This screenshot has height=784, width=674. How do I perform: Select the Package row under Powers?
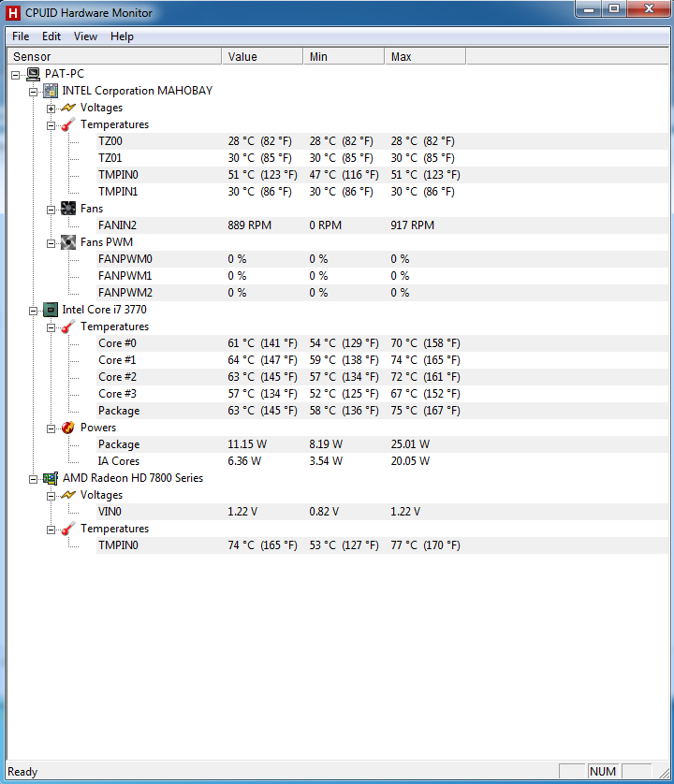pos(382,444)
